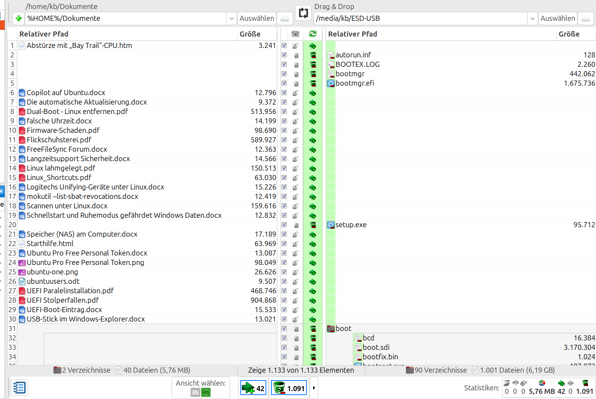Click category icon in Starthilfe.html row

295,244
